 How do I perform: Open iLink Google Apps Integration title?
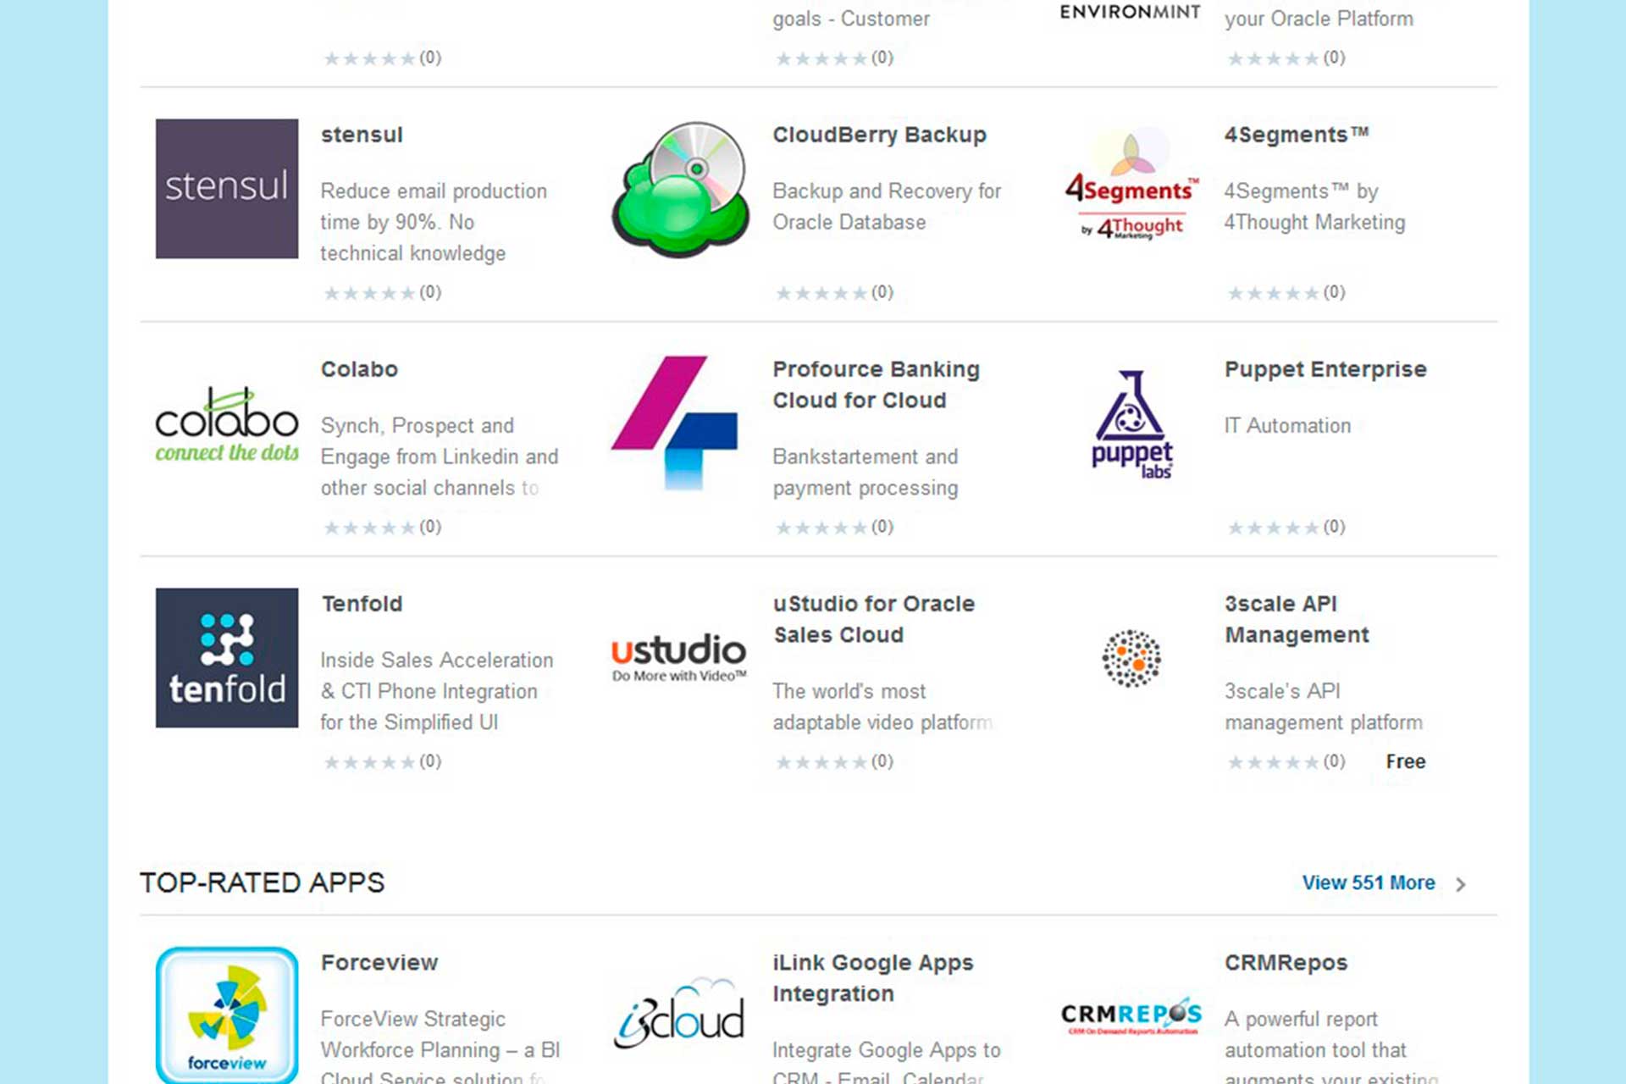873,978
